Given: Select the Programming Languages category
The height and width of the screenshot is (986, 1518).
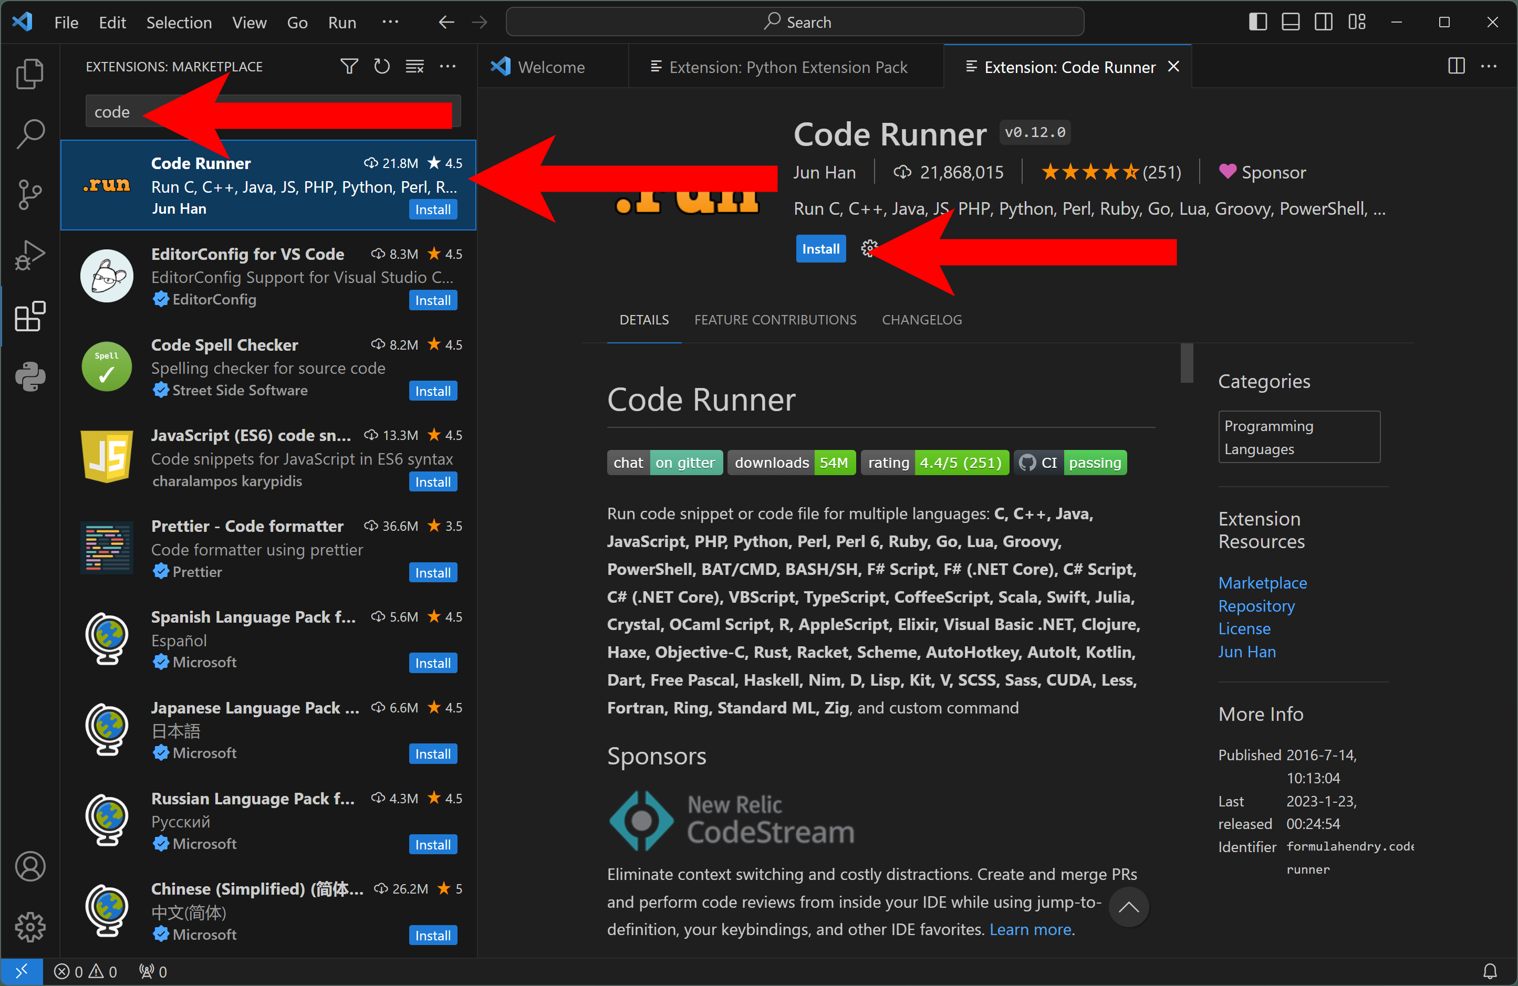Looking at the screenshot, I should (1299, 437).
